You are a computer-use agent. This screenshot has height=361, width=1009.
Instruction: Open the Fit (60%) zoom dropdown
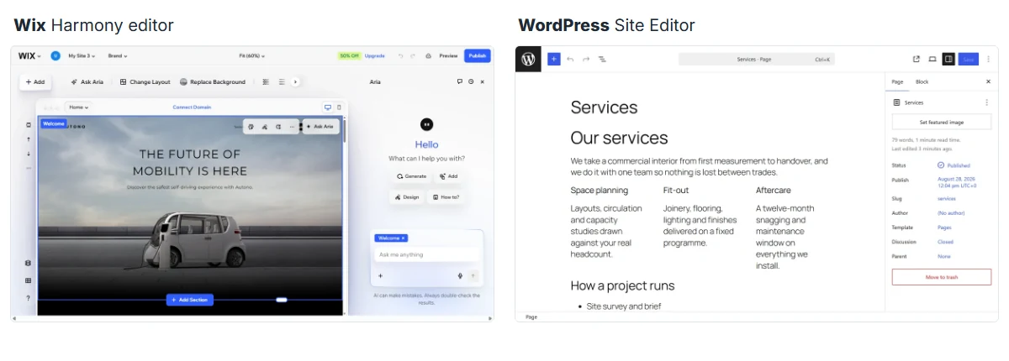point(252,56)
